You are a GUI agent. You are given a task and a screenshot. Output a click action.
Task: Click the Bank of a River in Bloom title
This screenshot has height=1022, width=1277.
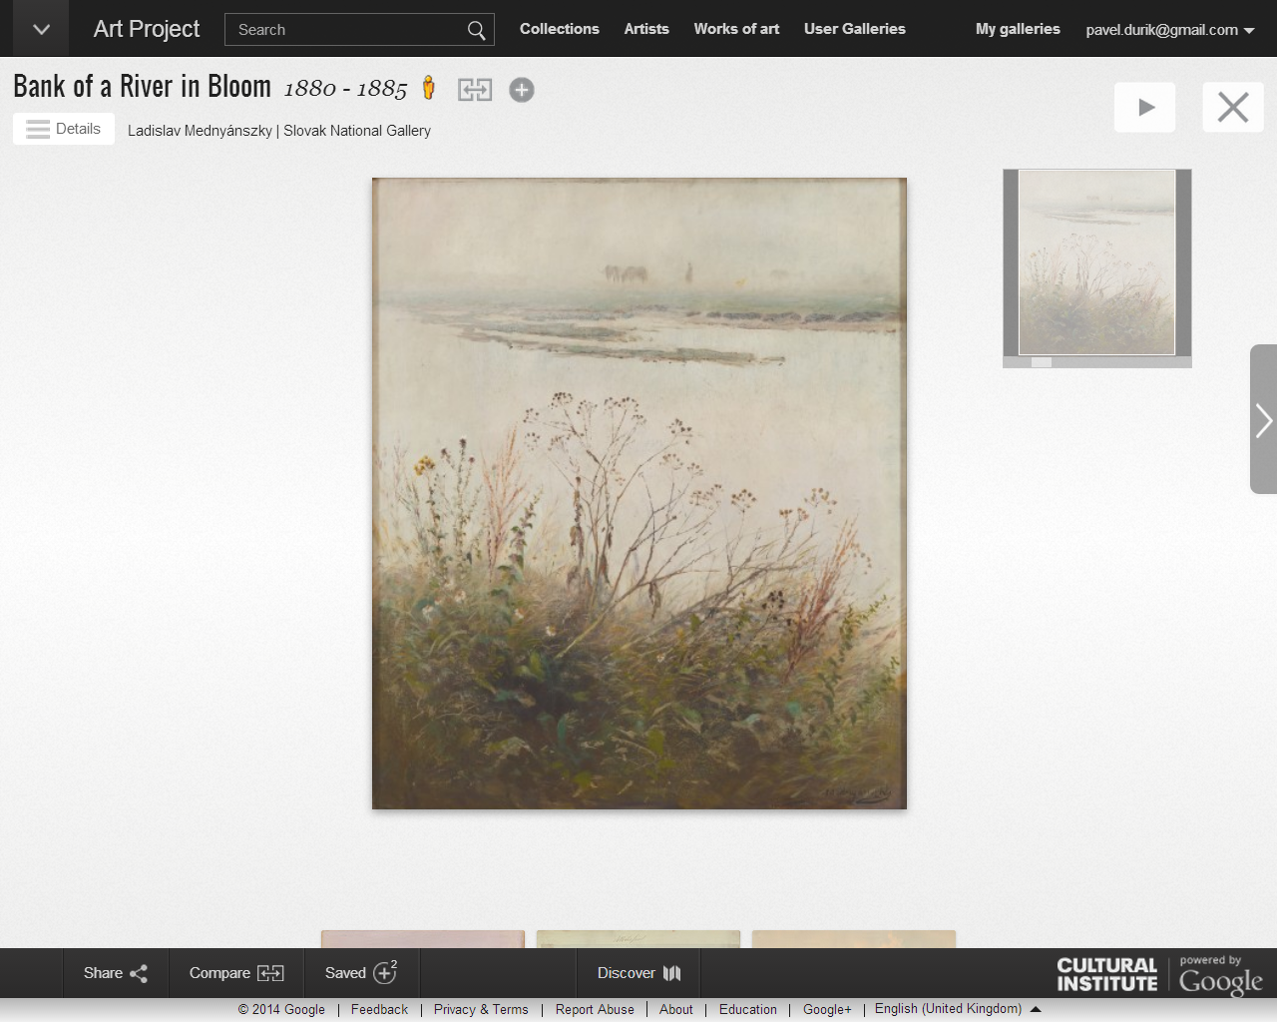point(142,87)
